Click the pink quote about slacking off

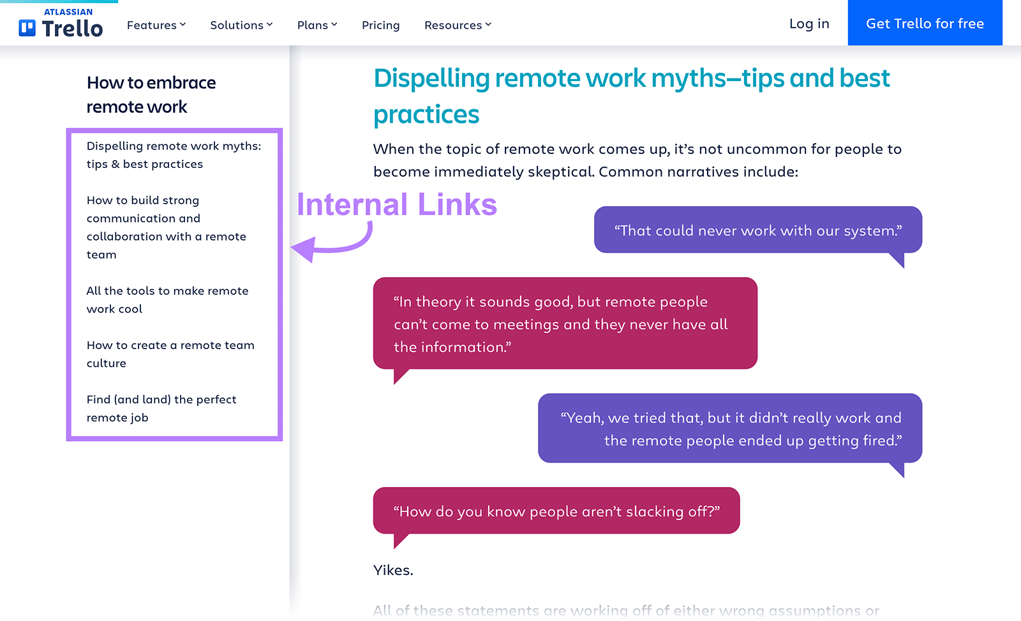[556, 511]
